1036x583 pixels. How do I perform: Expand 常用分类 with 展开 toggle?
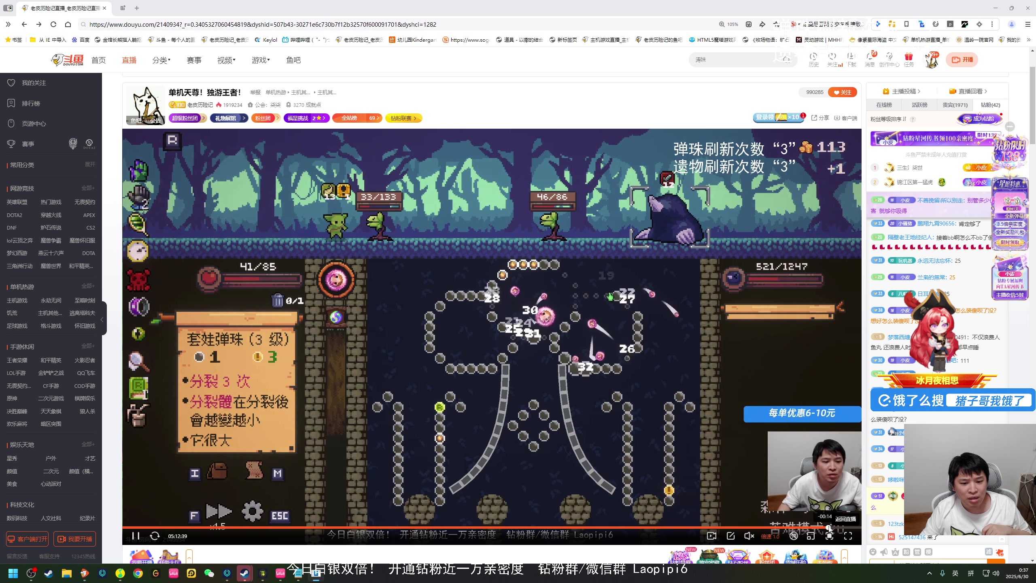(90, 164)
